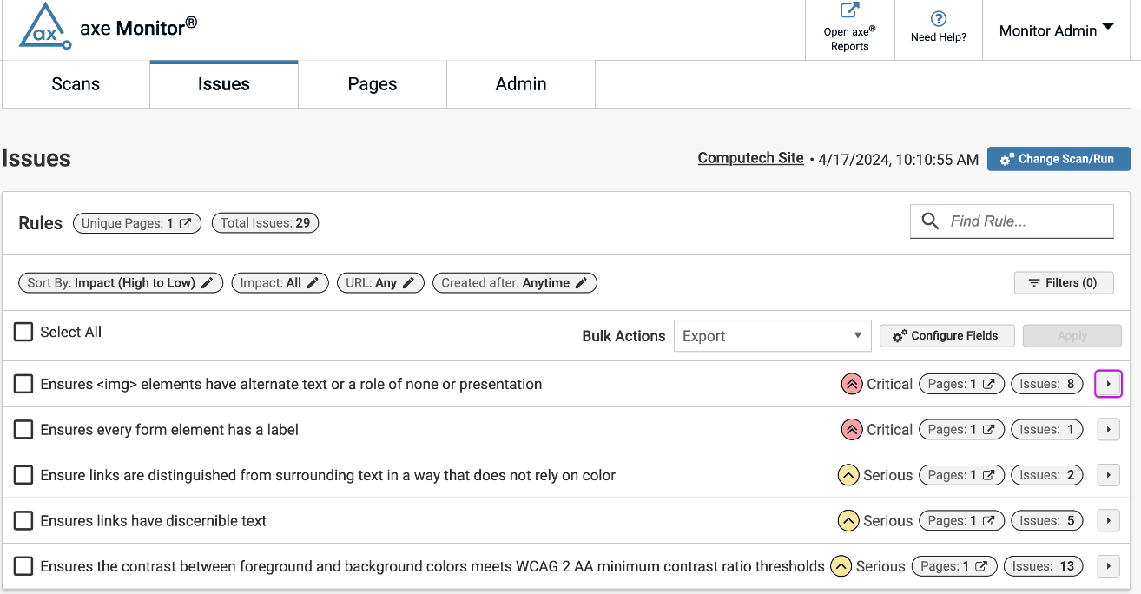Viewport: 1141px width, 594px height.
Task: Click the axe Monitor logo icon
Action: tap(44, 26)
